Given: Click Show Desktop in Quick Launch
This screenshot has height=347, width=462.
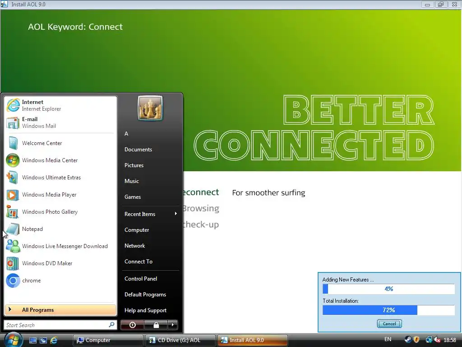Looking at the screenshot, I should (32, 340).
